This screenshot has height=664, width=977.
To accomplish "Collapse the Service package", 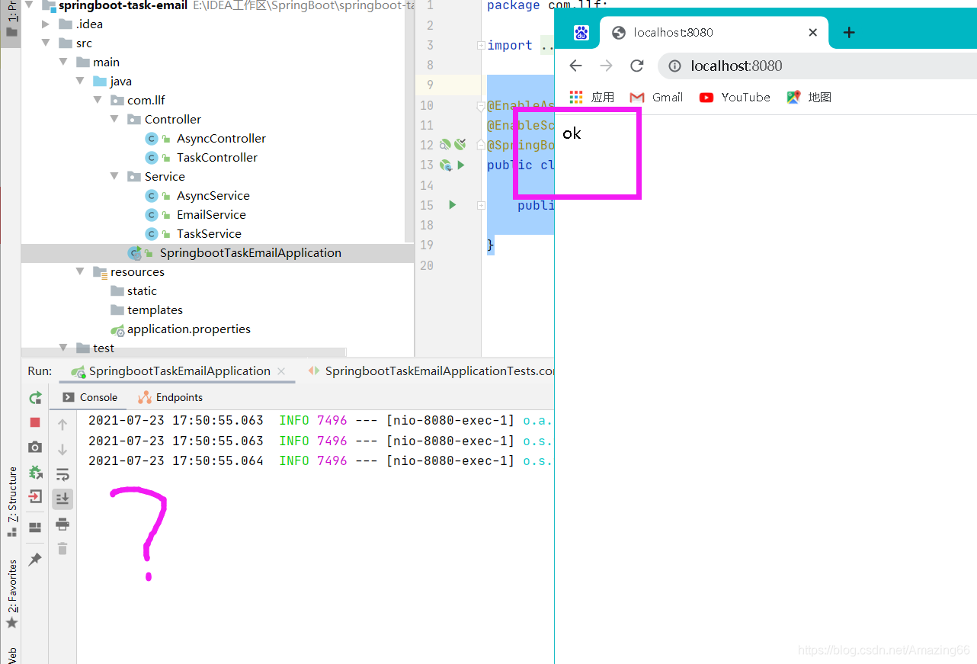I will coord(114,176).
